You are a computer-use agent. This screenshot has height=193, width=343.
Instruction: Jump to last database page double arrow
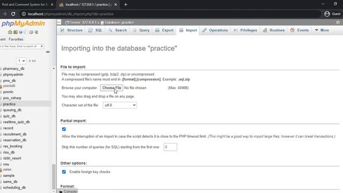pos(34,61)
